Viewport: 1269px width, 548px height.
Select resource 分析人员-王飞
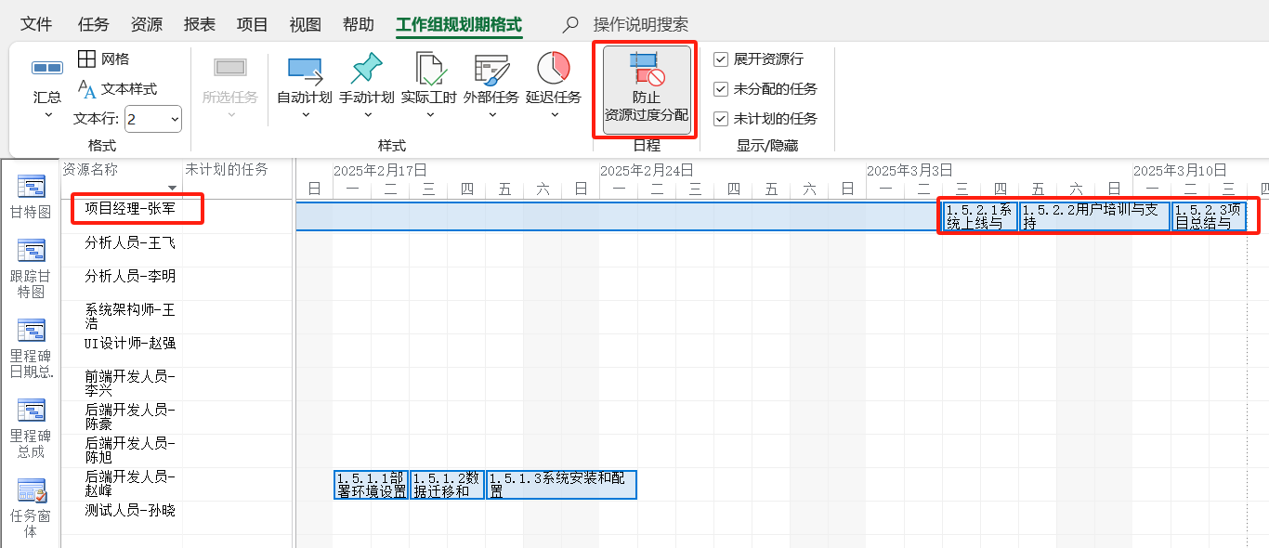[x=130, y=243]
